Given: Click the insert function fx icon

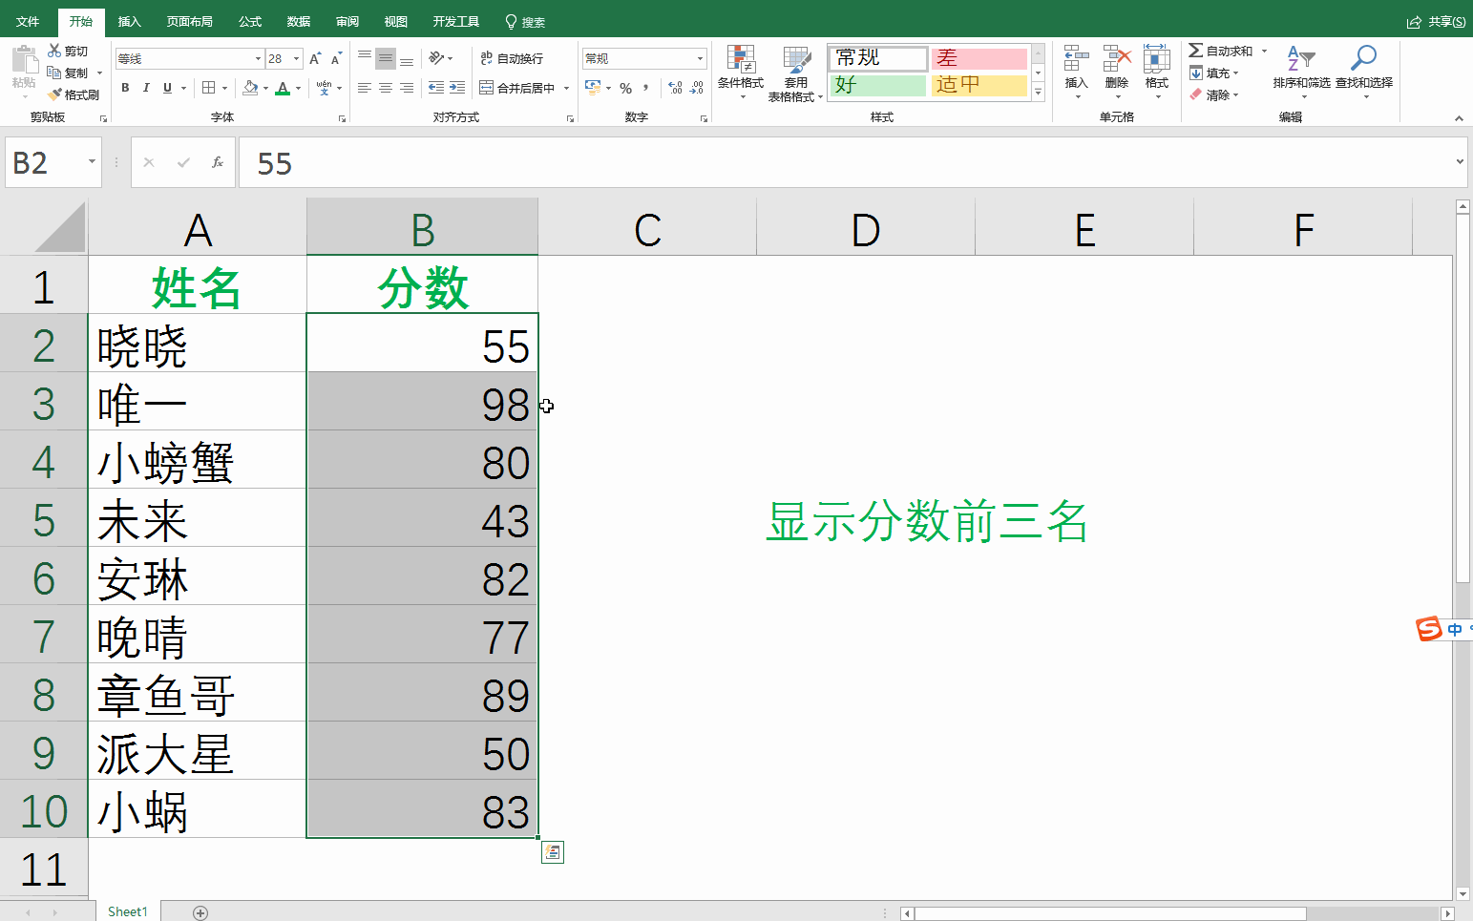Looking at the screenshot, I should (x=218, y=162).
